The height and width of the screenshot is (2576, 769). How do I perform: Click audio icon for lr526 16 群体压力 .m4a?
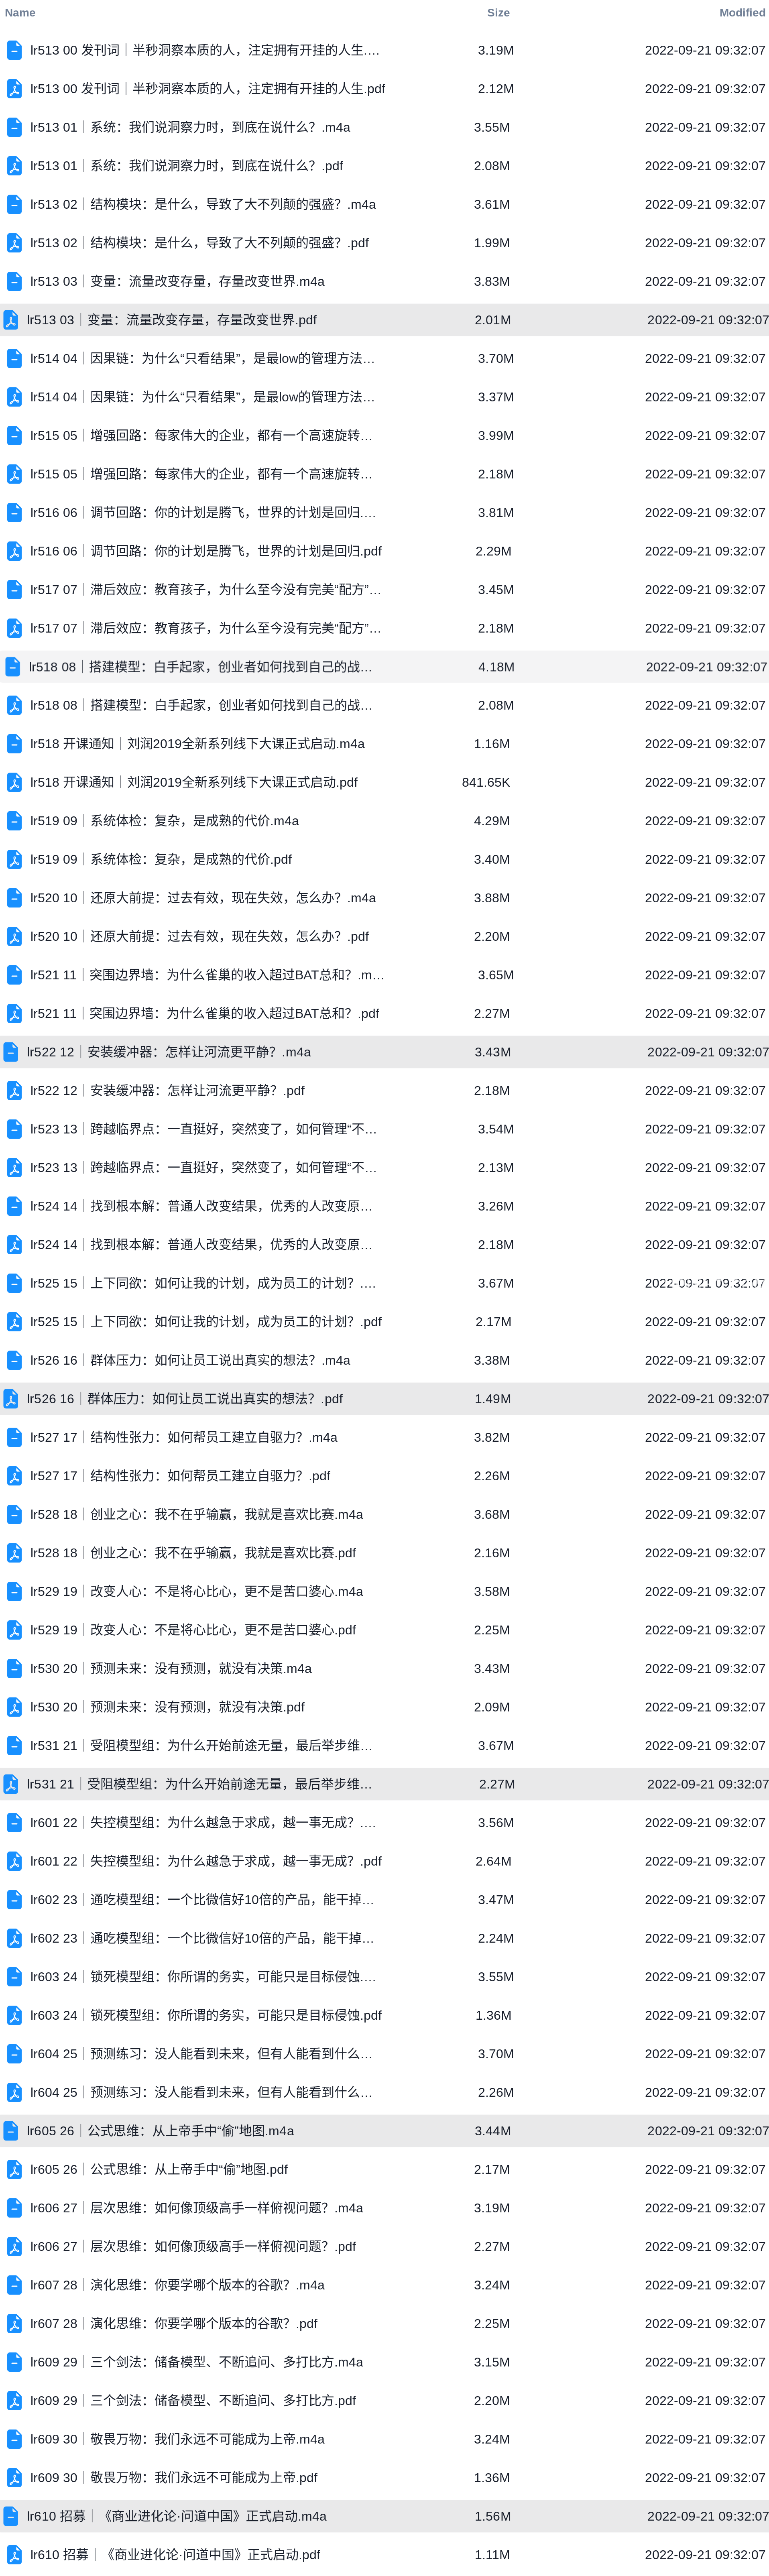14,1360
